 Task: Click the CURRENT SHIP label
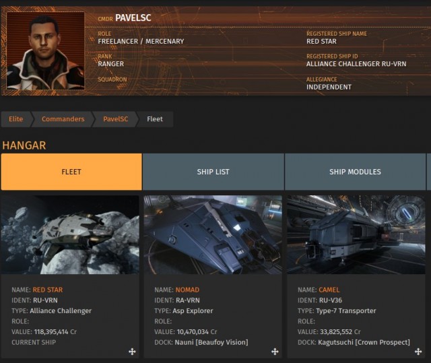coord(34,342)
